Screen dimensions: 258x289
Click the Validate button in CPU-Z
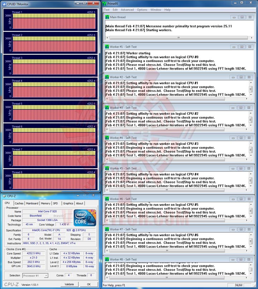[x=69, y=284]
